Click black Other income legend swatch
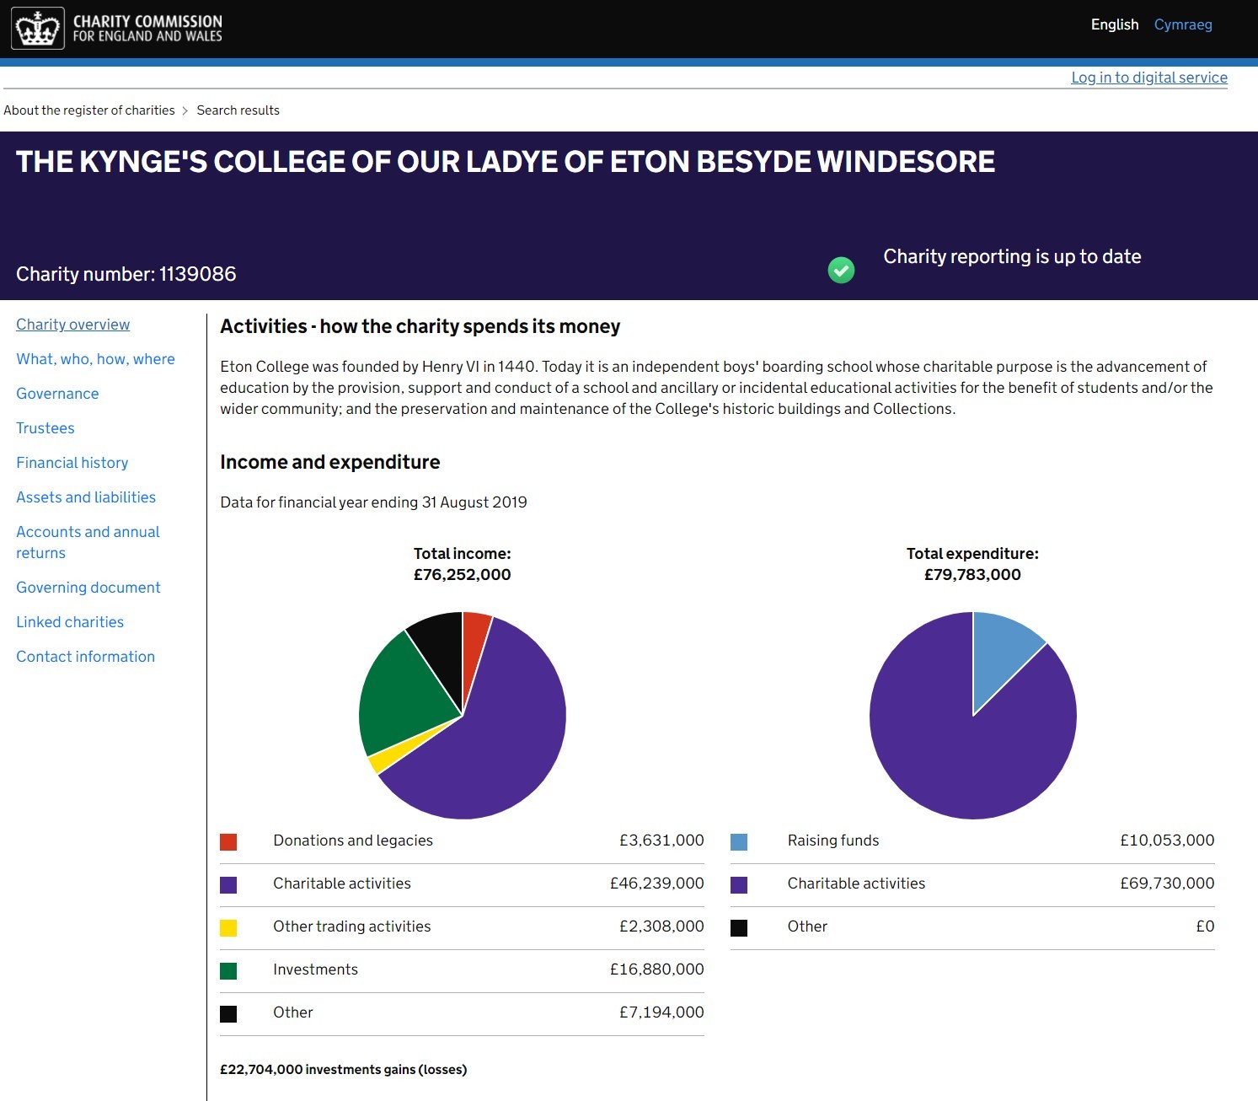The image size is (1258, 1101). coord(228,1014)
